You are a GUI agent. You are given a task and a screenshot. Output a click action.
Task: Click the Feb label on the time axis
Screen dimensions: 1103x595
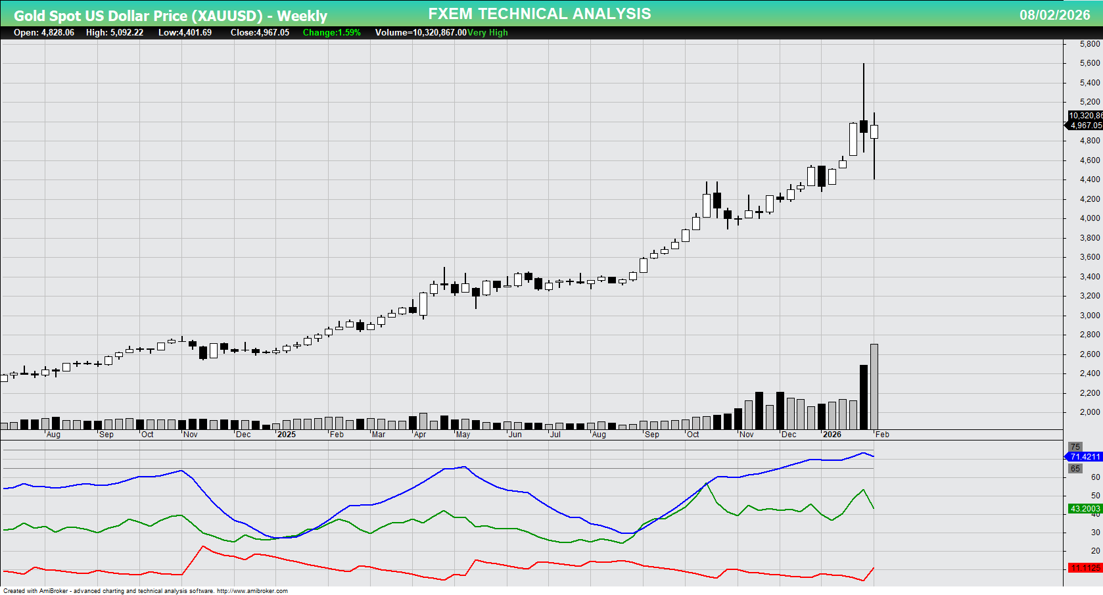[884, 435]
